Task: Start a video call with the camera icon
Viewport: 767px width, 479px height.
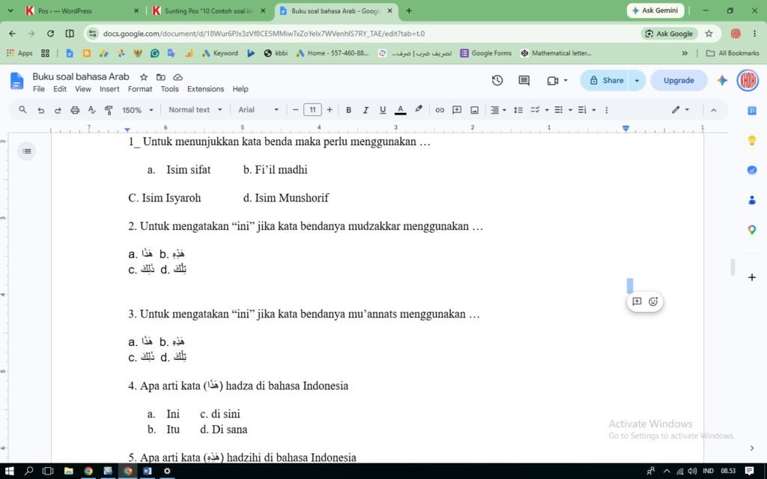Action: pos(553,81)
